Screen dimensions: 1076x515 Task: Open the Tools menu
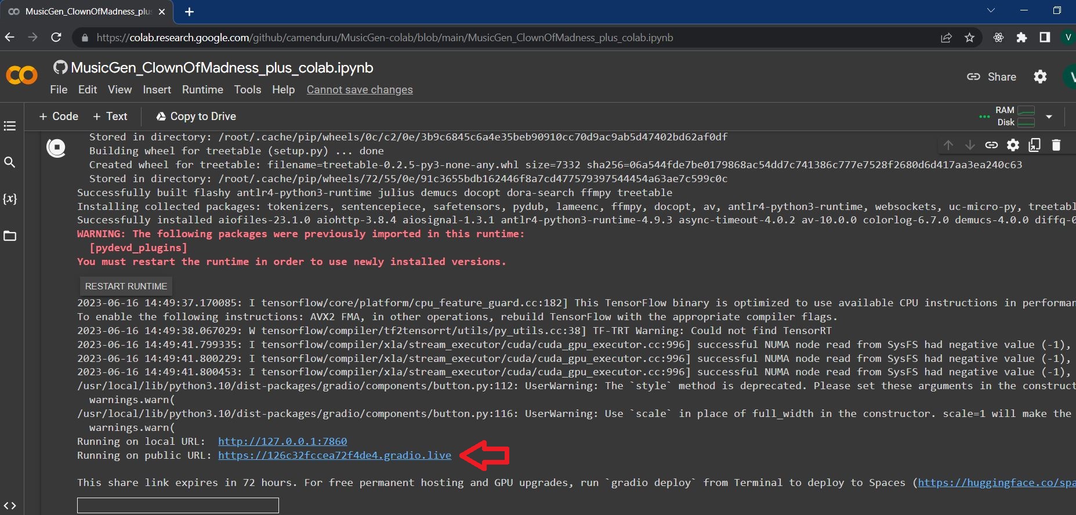click(x=248, y=90)
